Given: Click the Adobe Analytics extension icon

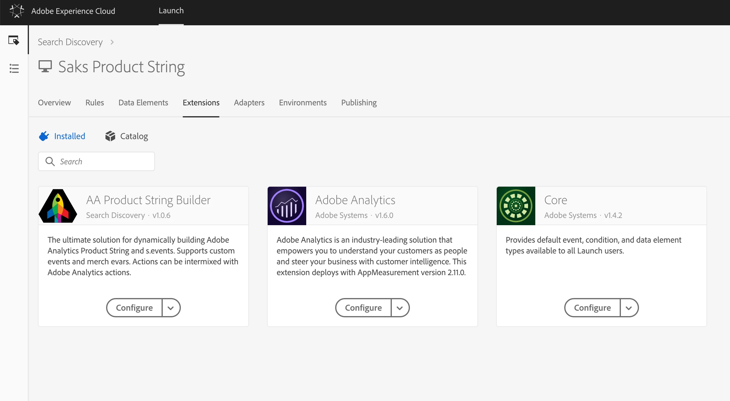Looking at the screenshot, I should click(287, 206).
